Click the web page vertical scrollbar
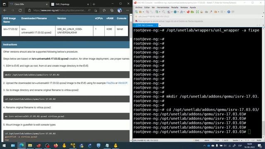This screenshot has width=265, height=149. (x=131, y=78)
